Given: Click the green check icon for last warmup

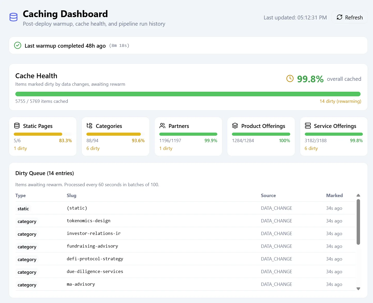Looking at the screenshot, I should (x=18, y=46).
